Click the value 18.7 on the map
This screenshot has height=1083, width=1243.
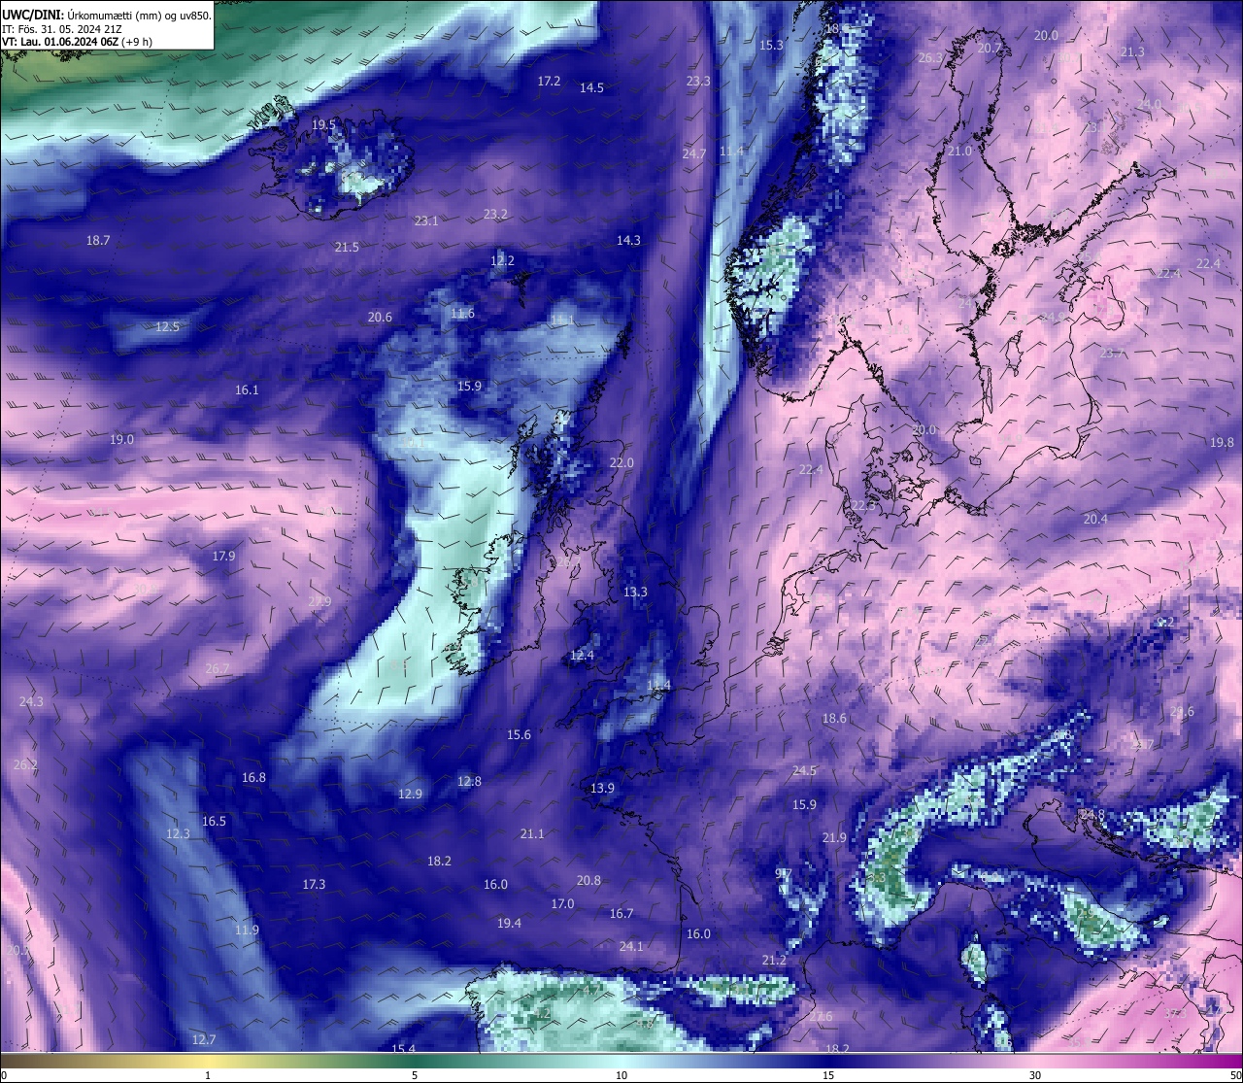[98, 241]
